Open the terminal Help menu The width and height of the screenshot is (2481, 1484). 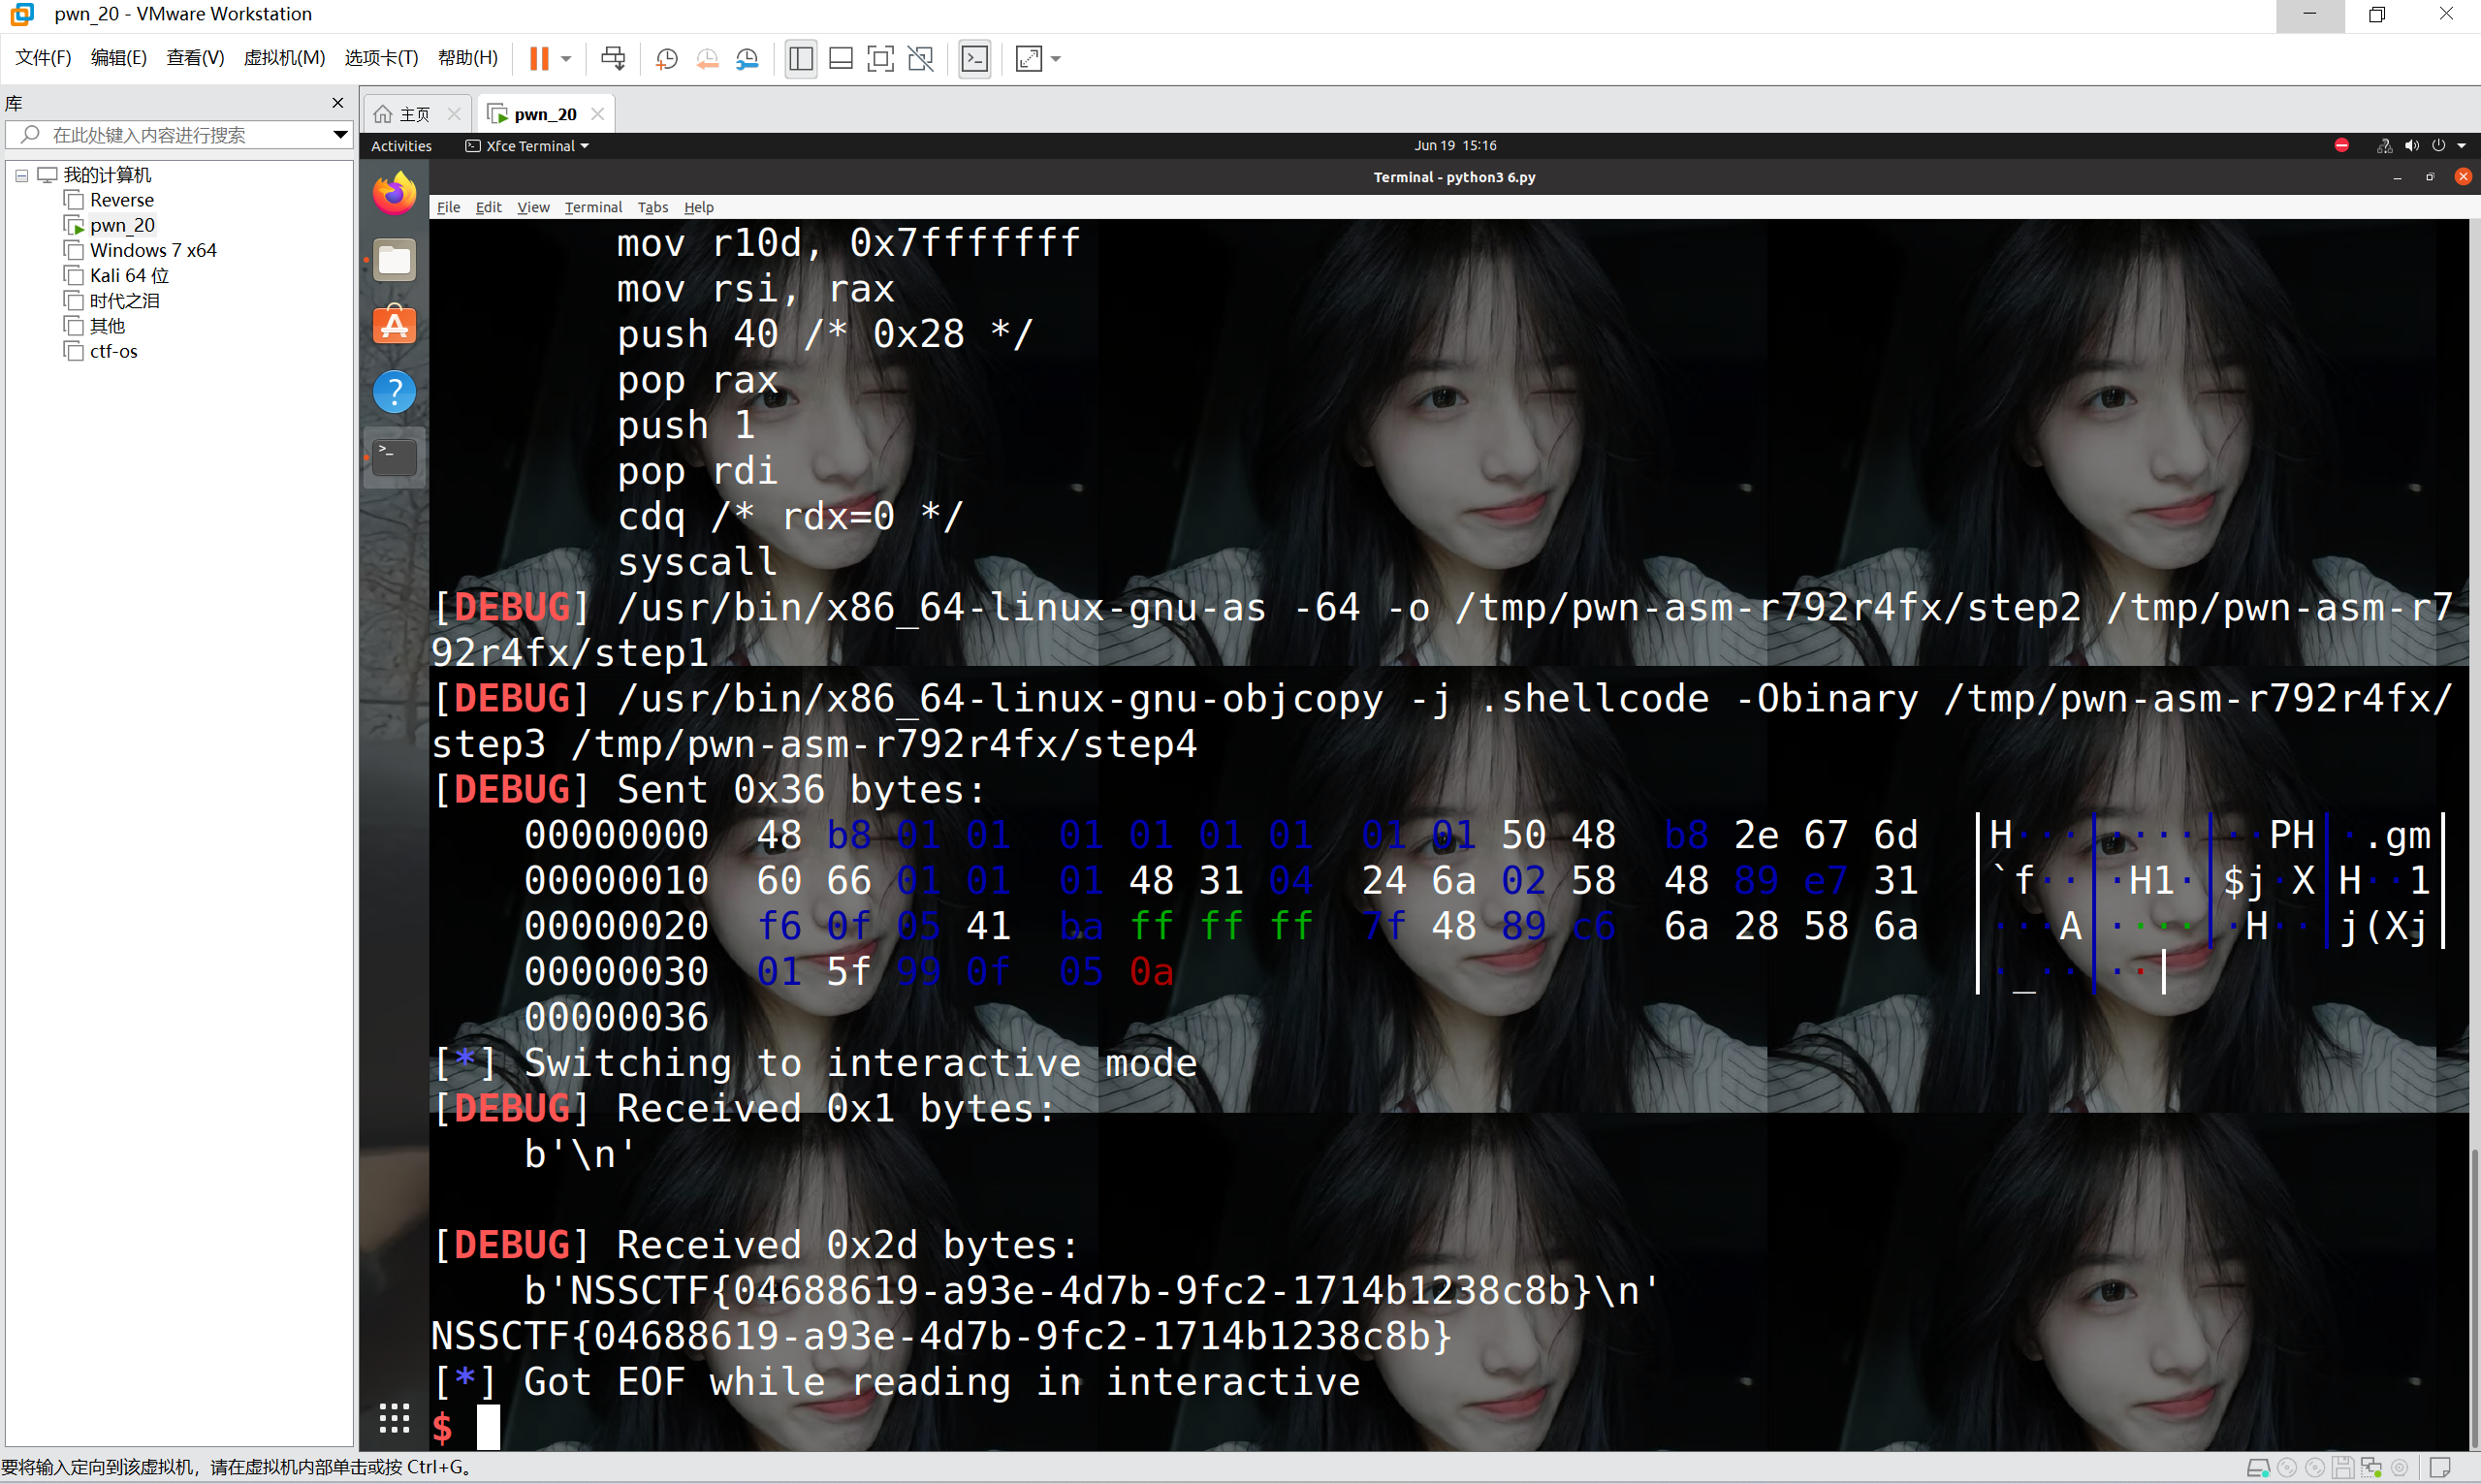(699, 207)
